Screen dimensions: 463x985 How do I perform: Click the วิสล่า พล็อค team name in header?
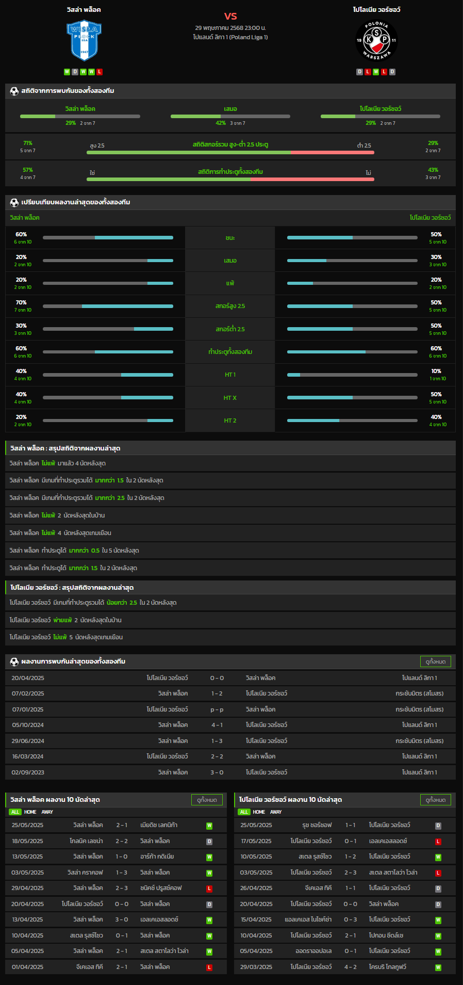click(84, 10)
